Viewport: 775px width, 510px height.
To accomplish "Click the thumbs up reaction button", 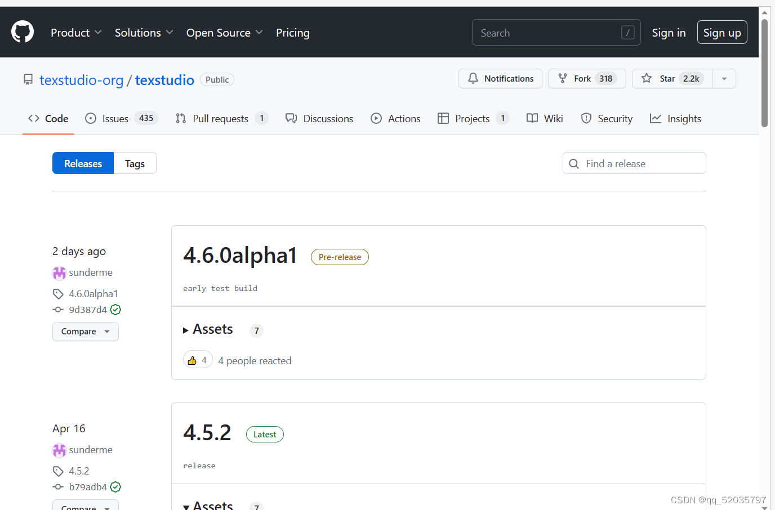I will coord(198,360).
